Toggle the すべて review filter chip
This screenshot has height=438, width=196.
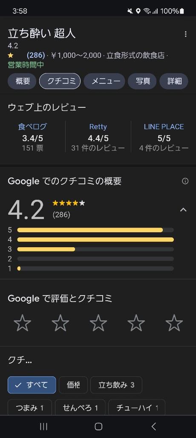[x=32, y=385]
